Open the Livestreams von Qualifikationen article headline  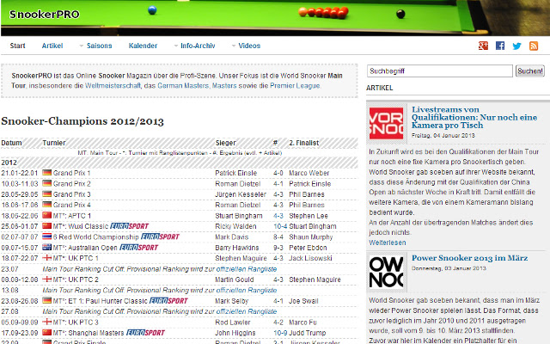point(474,117)
